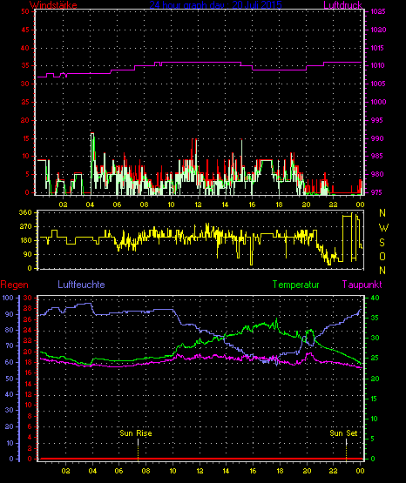Click the green 25 temperature axis value
The width and height of the screenshot is (406, 483).
click(375, 359)
